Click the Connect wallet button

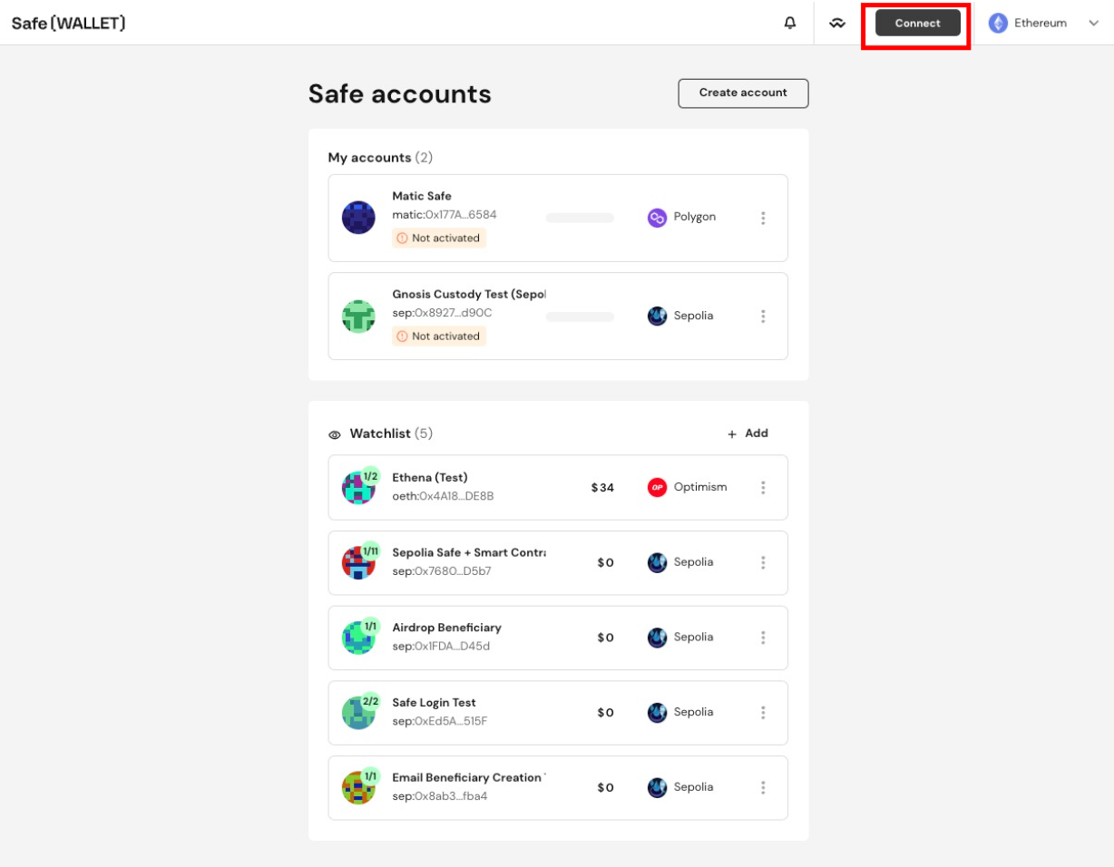(x=917, y=23)
